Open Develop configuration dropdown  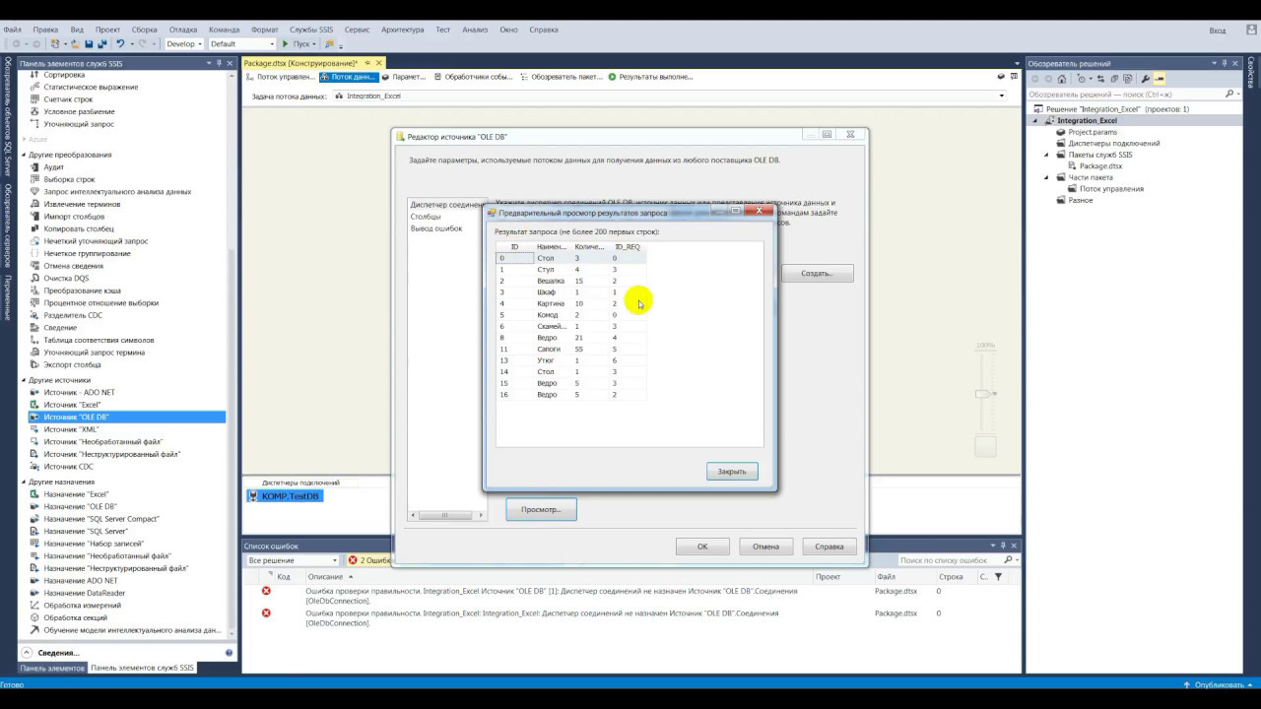tap(183, 44)
